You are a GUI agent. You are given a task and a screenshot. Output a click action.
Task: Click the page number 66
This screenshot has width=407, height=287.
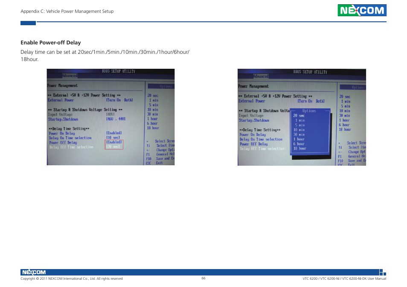(x=203, y=278)
